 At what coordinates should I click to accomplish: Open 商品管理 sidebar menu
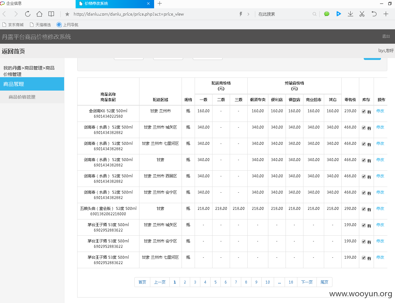point(32,84)
